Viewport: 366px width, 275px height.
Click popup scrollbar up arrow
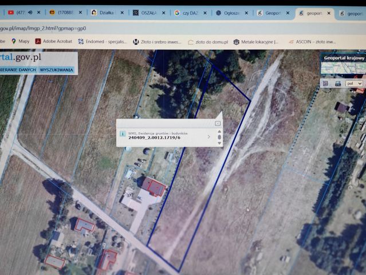pos(219,131)
